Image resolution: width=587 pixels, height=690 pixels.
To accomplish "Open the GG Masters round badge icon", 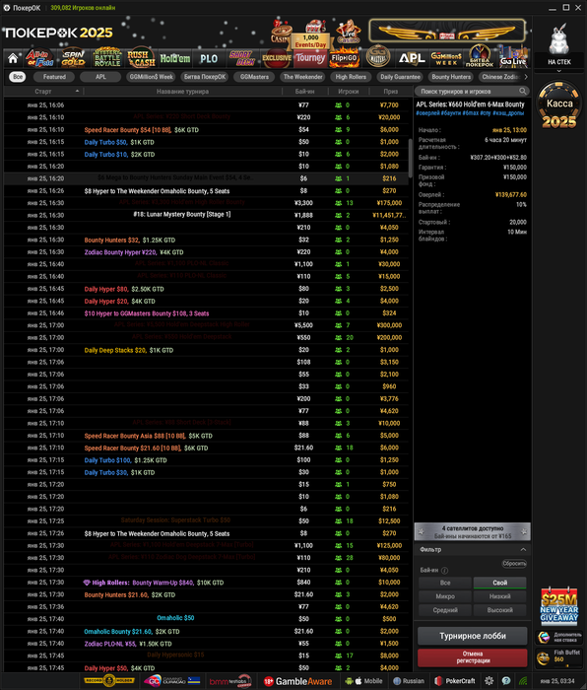I will [378, 56].
